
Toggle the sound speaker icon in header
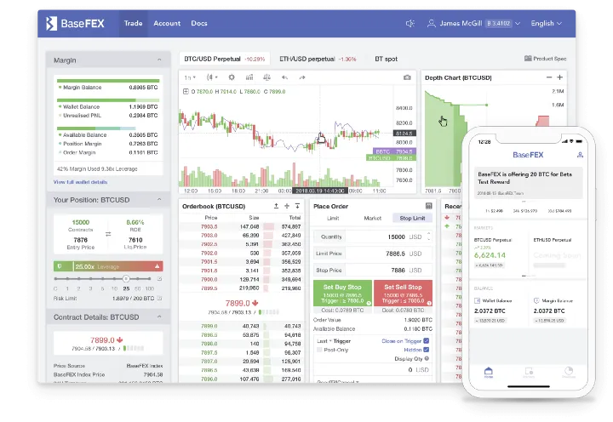(410, 24)
